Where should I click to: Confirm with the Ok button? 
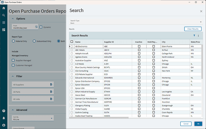click(198, 124)
